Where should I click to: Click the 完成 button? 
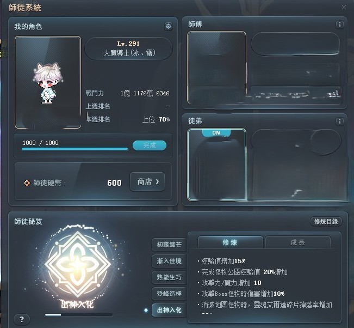tap(150, 145)
